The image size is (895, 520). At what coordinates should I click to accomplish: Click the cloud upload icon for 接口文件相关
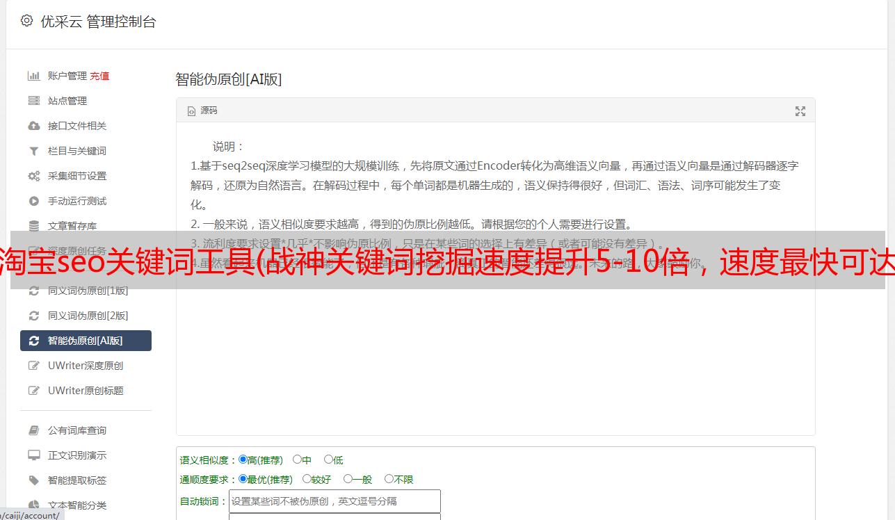[33, 126]
